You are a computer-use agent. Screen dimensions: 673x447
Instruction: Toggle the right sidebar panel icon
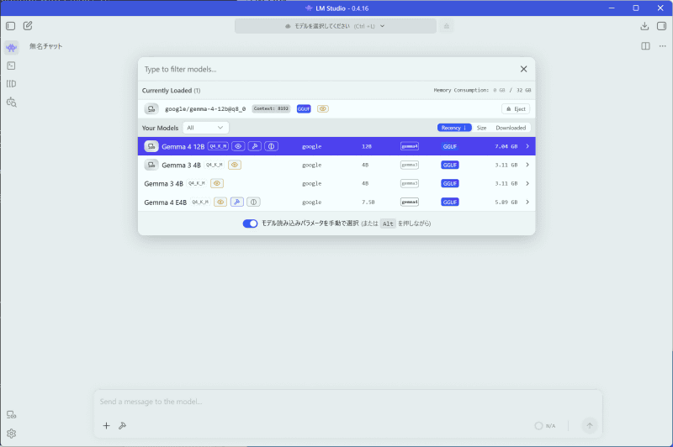(x=661, y=26)
